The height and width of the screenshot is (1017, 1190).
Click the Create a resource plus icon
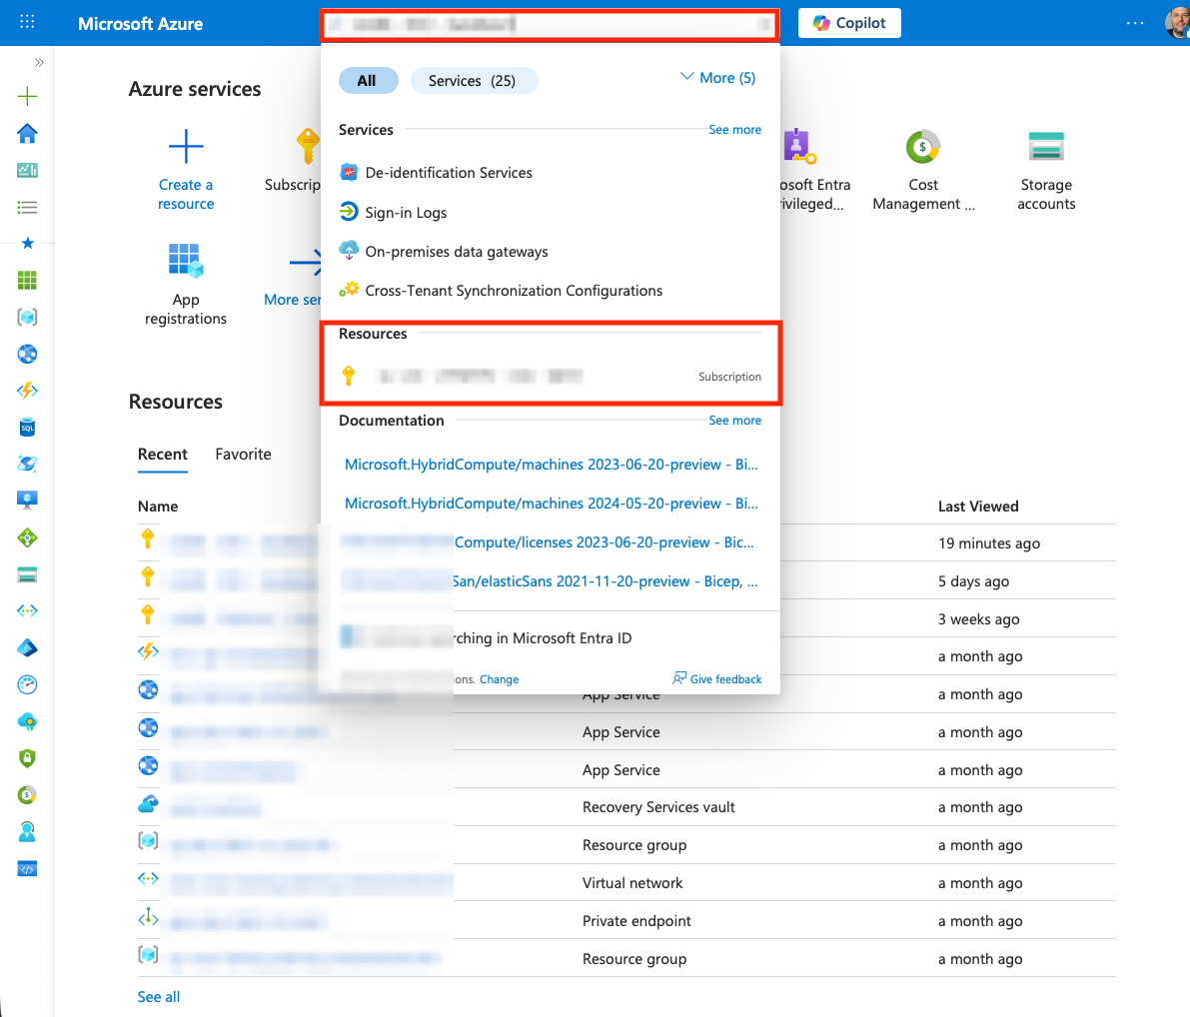tap(186, 147)
